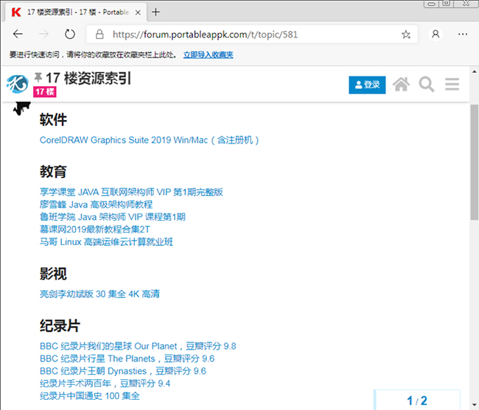Click the 纪录片 section heading
Screen dimensions: 479x410
point(60,326)
